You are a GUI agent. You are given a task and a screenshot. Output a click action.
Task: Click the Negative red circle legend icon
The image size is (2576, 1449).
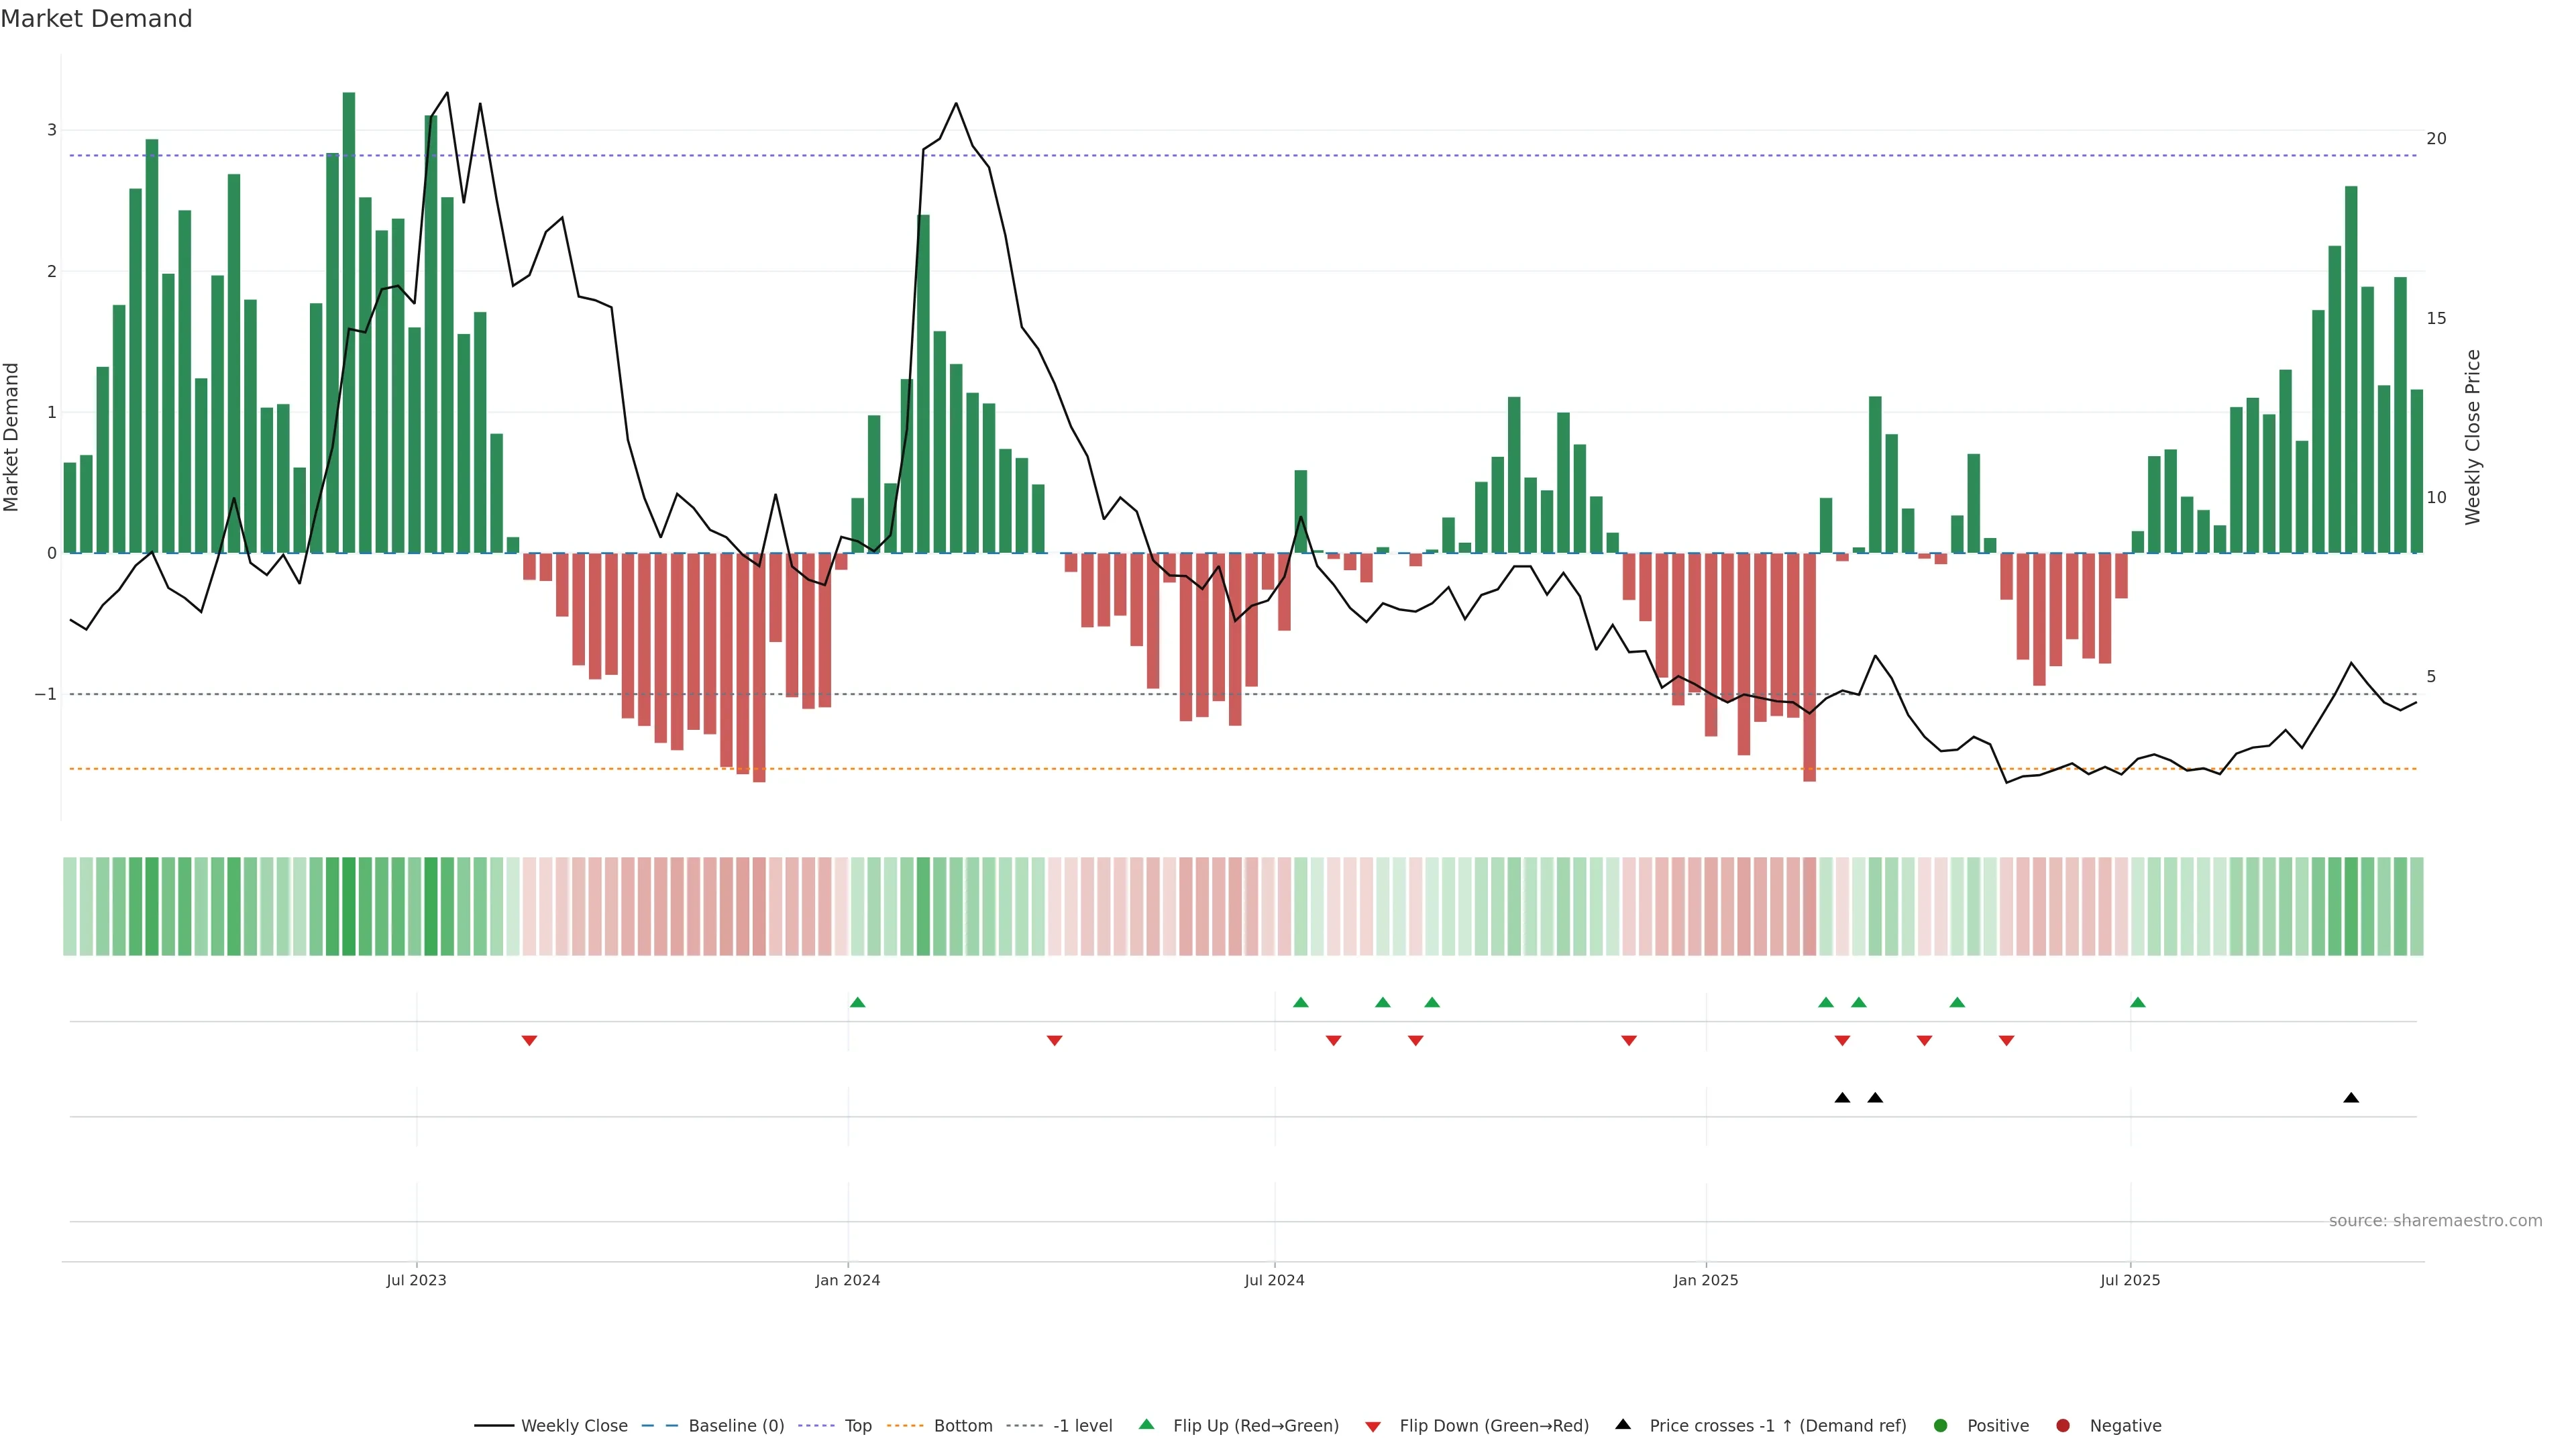coord(2063,1426)
